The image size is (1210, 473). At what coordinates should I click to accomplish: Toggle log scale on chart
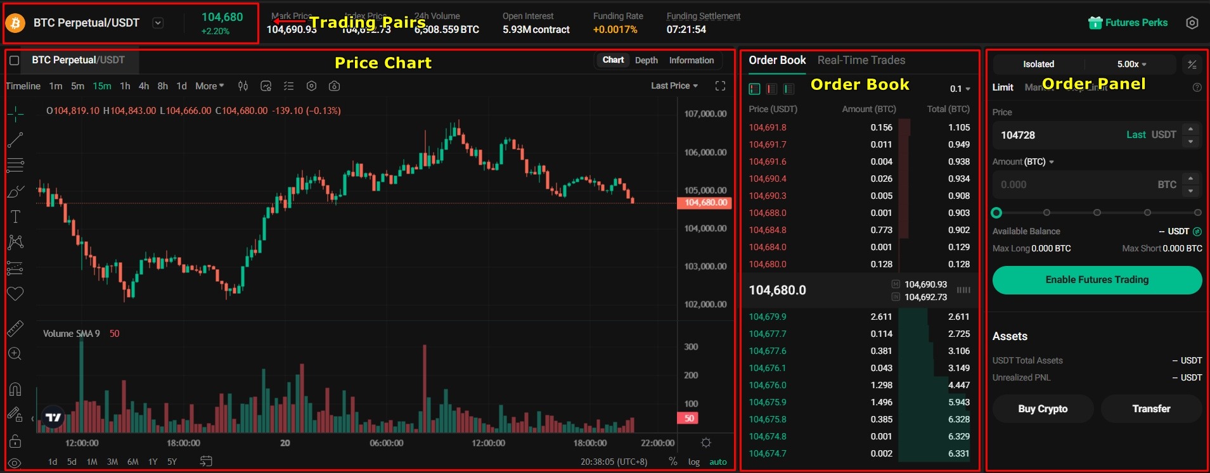pyautogui.click(x=694, y=462)
